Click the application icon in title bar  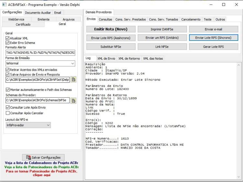pos(4,5)
